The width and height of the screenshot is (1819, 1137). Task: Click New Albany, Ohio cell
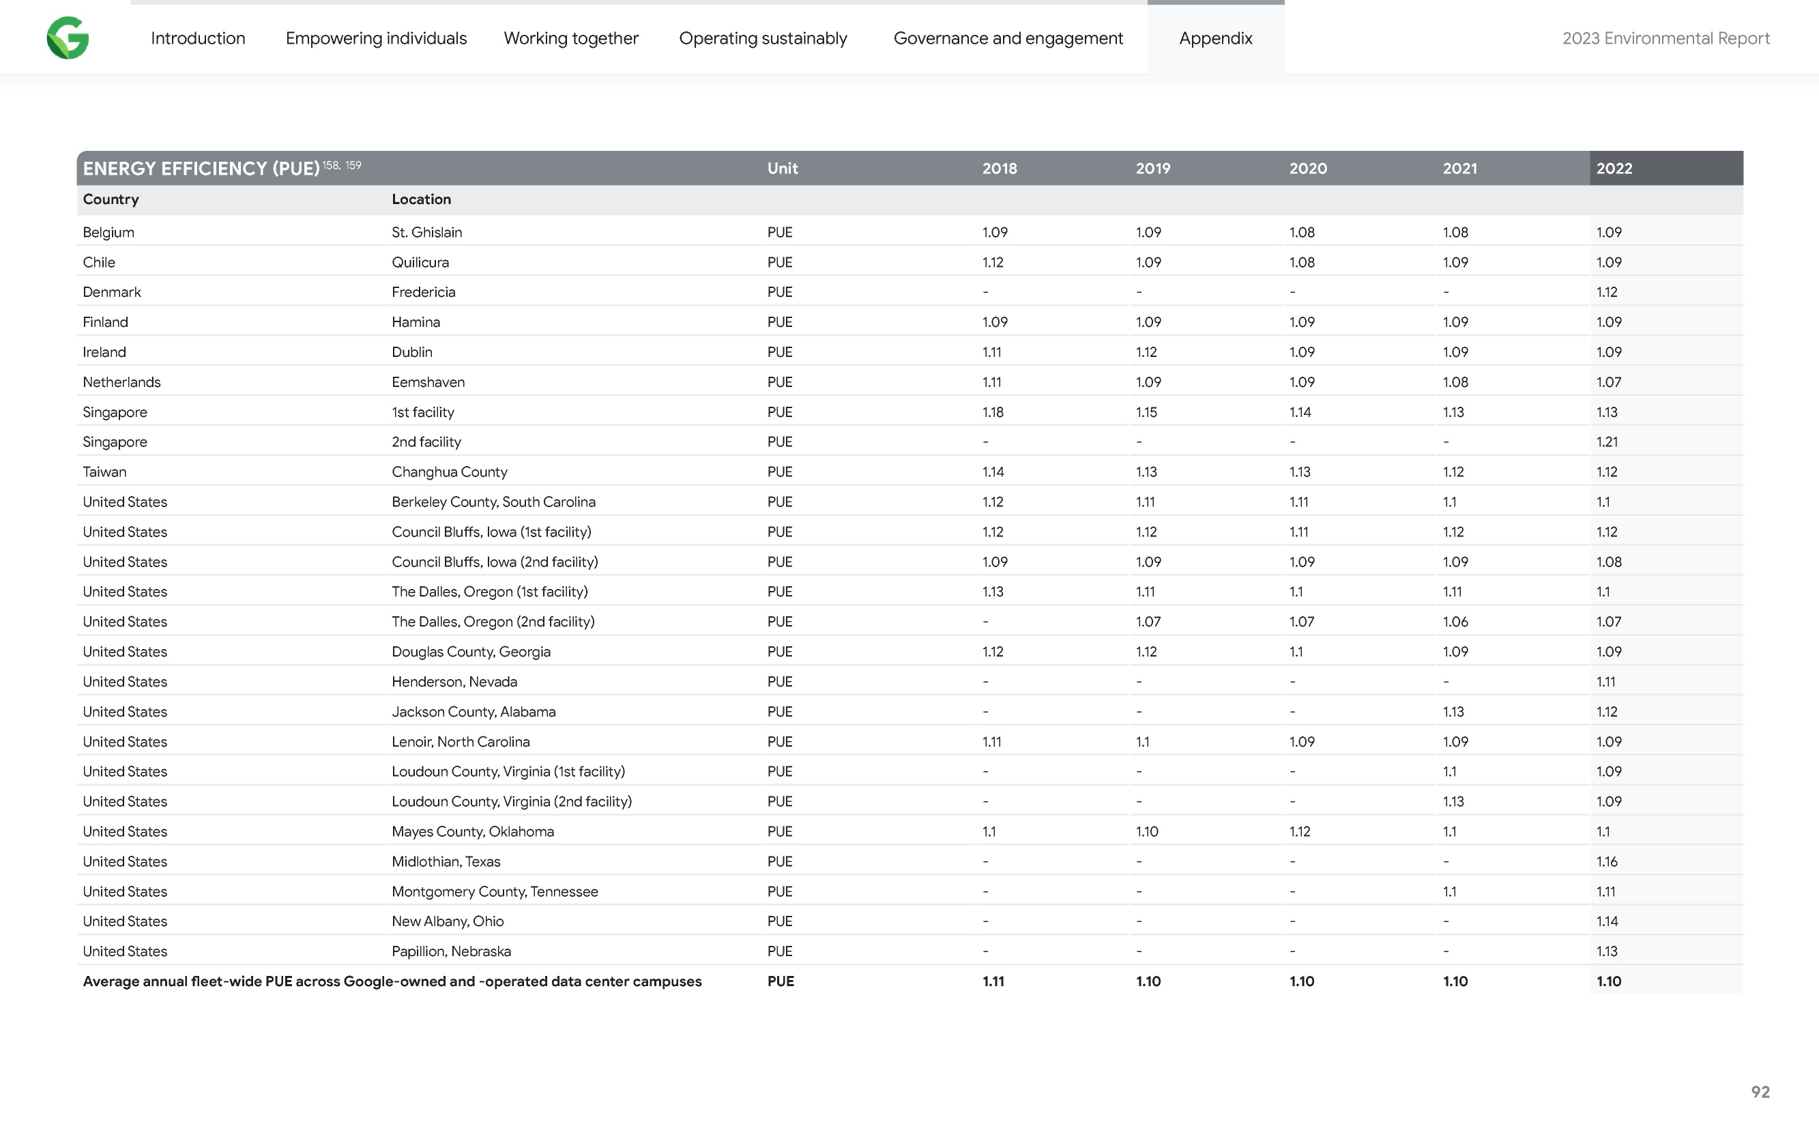point(447,921)
